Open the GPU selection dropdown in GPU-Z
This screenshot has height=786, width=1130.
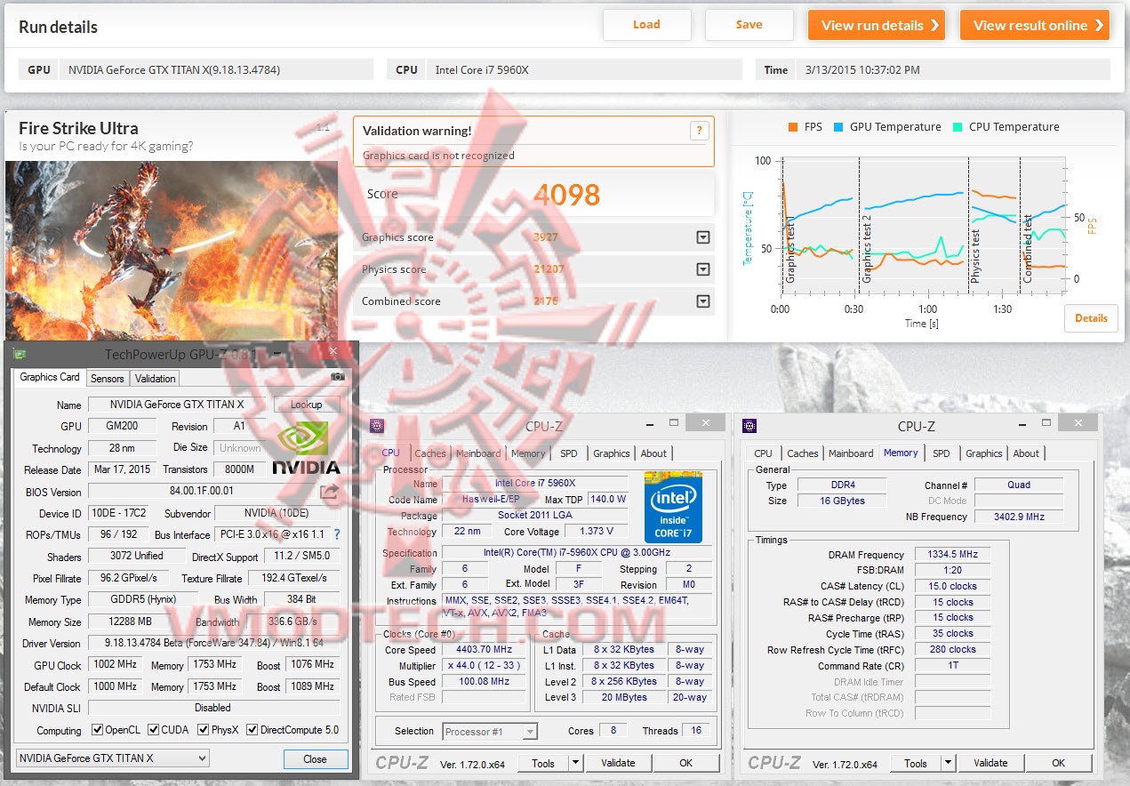point(112,758)
